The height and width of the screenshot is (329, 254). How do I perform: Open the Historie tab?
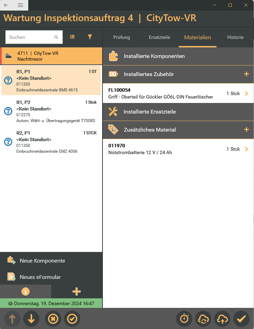pyautogui.click(x=235, y=38)
